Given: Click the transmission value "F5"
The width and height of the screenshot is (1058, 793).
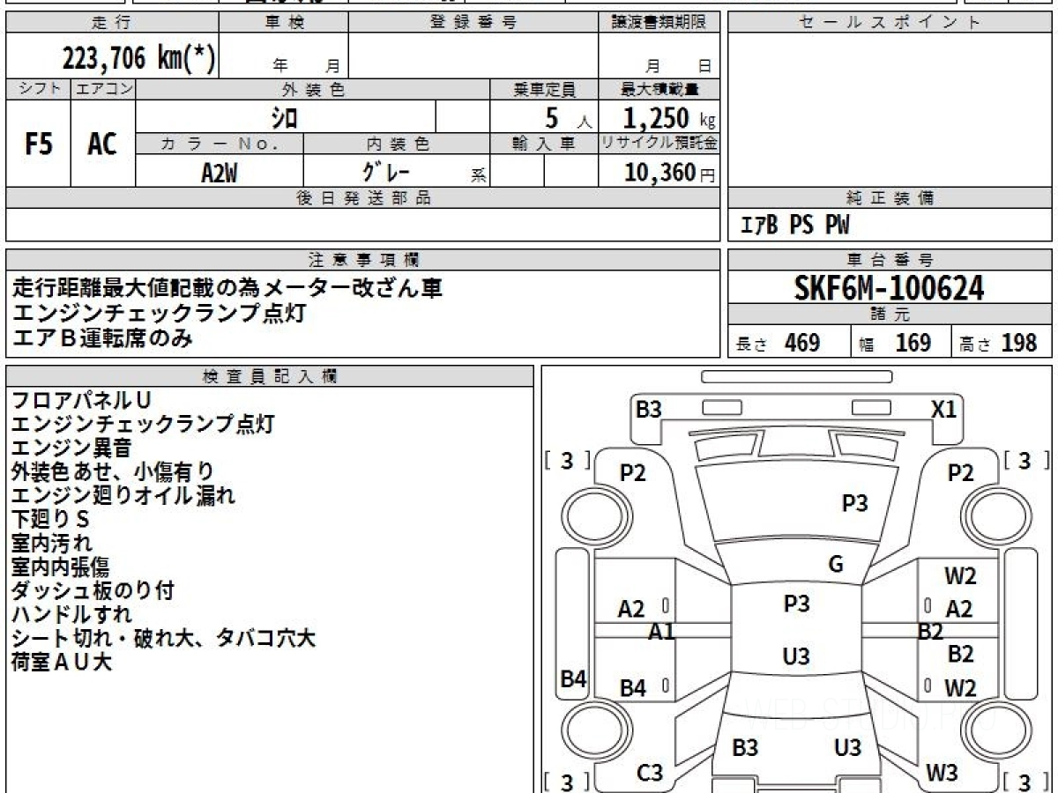Looking at the screenshot, I should pos(39,144).
